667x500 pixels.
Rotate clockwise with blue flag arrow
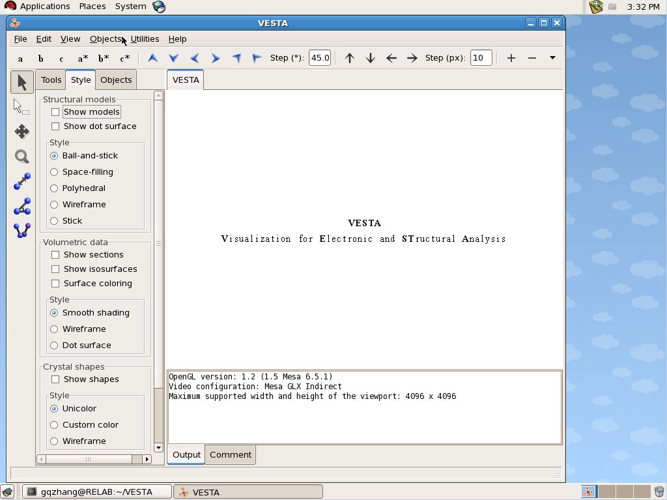tap(257, 58)
